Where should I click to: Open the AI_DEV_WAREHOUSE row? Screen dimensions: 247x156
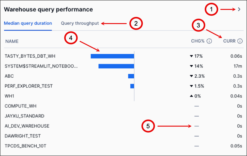(x=27, y=126)
